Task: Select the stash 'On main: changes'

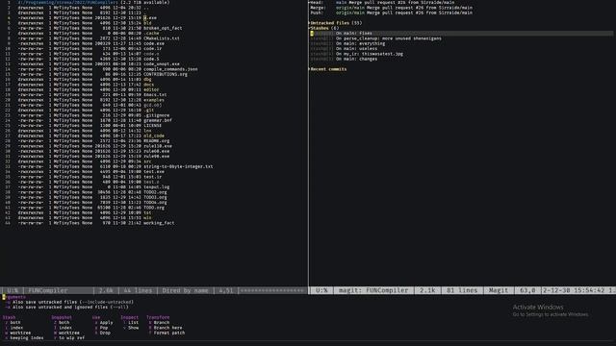Action: click(x=344, y=59)
